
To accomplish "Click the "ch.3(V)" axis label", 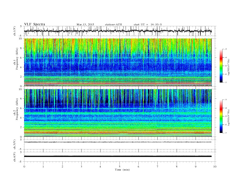I will point(15,145).
